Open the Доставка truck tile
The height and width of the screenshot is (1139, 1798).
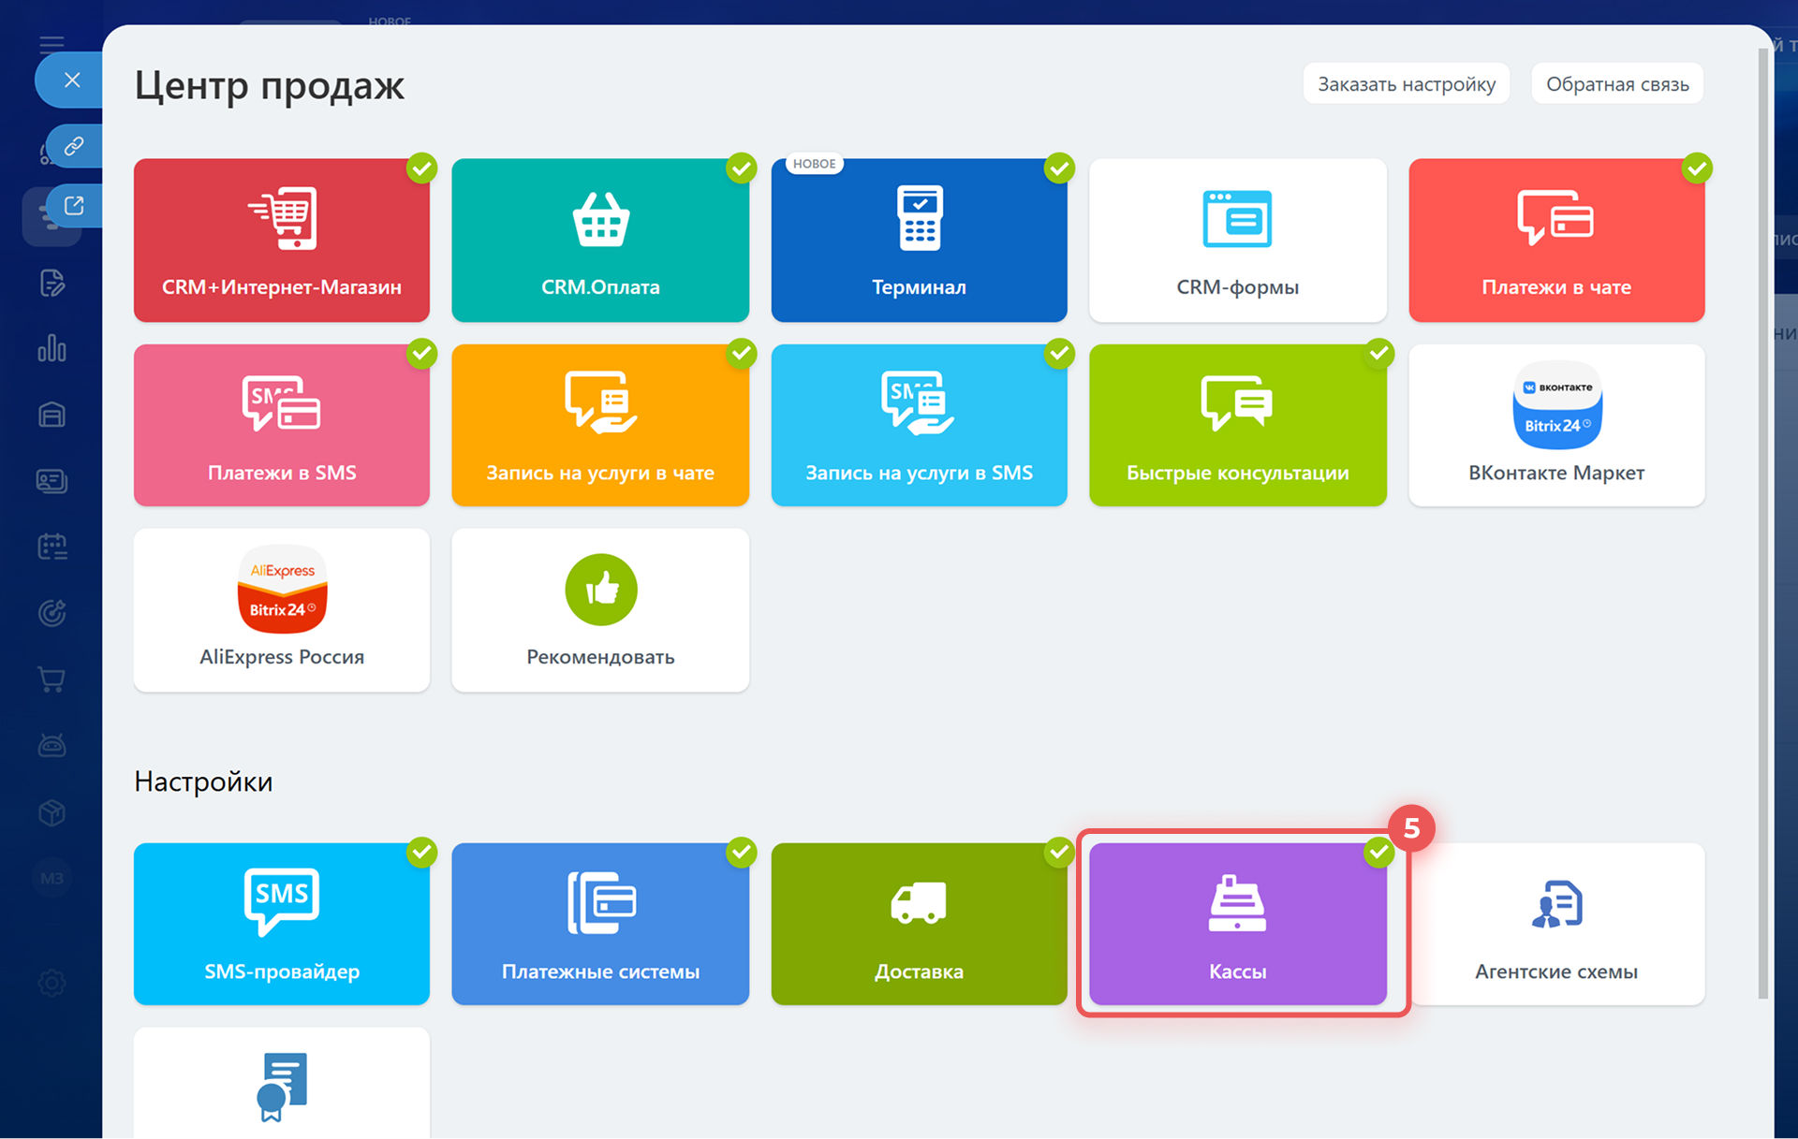click(x=919, y=924)
